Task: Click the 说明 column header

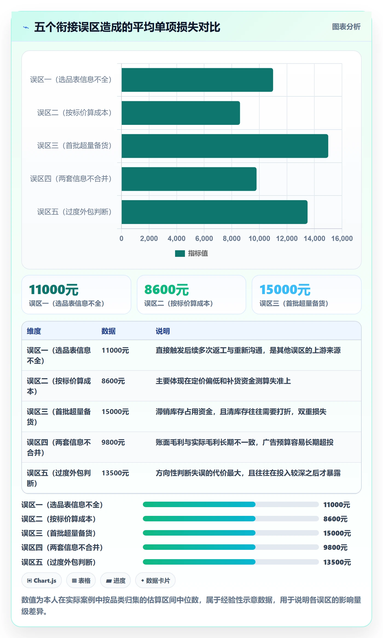Action: click(x=163, y=331)
